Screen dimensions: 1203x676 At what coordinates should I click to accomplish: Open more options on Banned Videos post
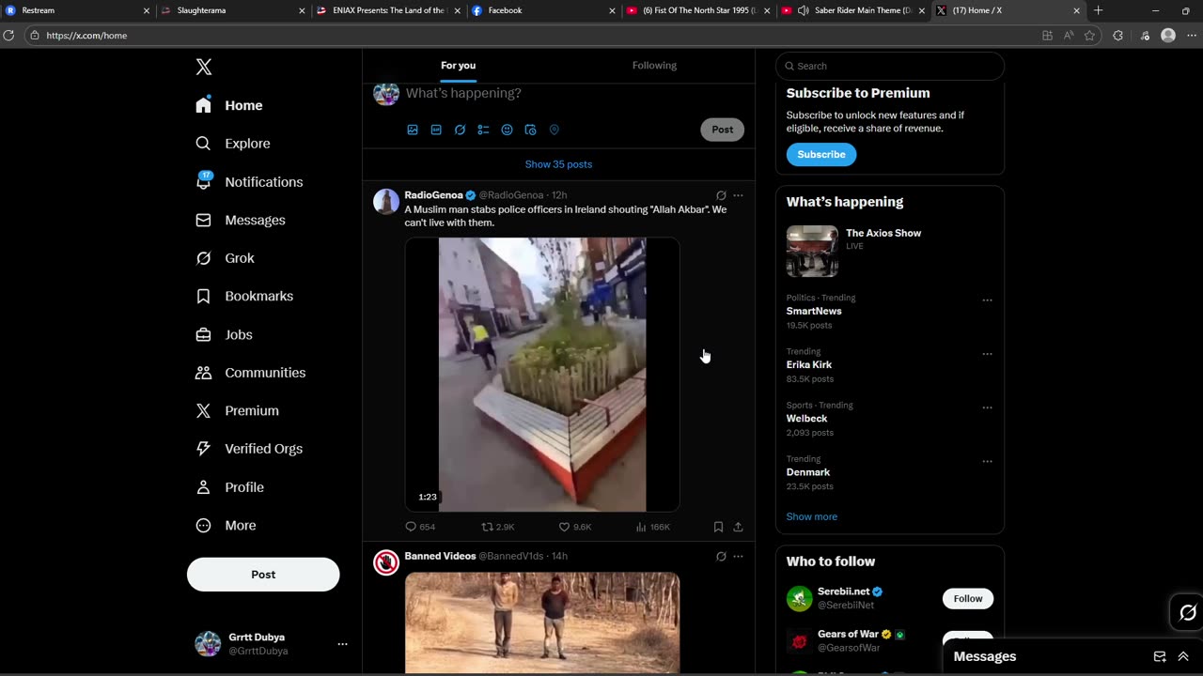pos(738,556)
